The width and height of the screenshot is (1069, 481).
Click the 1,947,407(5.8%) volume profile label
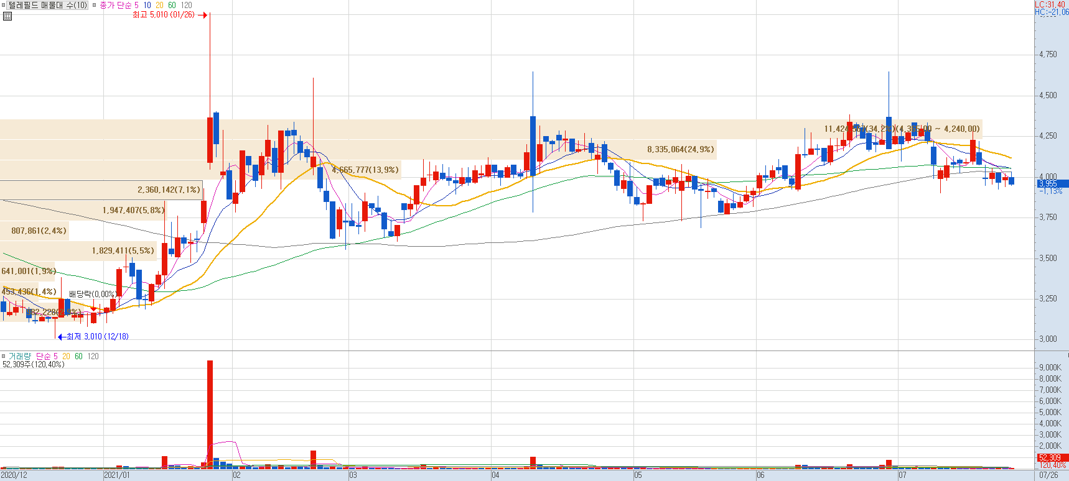pyautogui.click(x=134, y=210)
